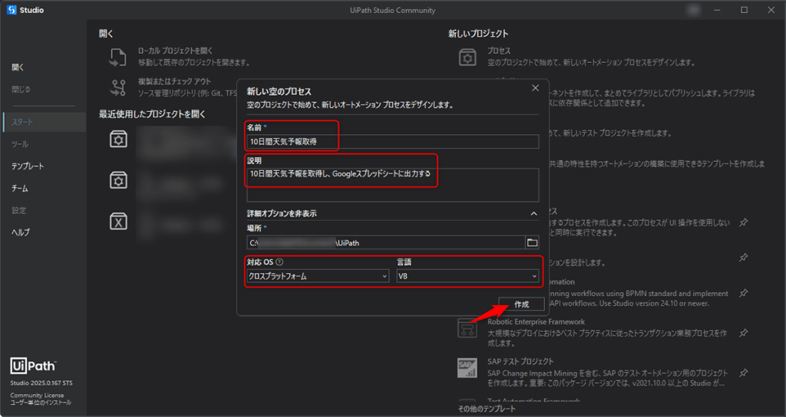Open the second recent project process icon
786x417 pixels.
(118, 180)
